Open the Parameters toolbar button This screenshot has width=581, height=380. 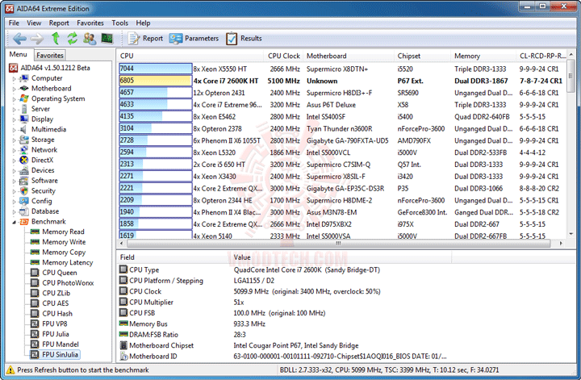[194, 38]
